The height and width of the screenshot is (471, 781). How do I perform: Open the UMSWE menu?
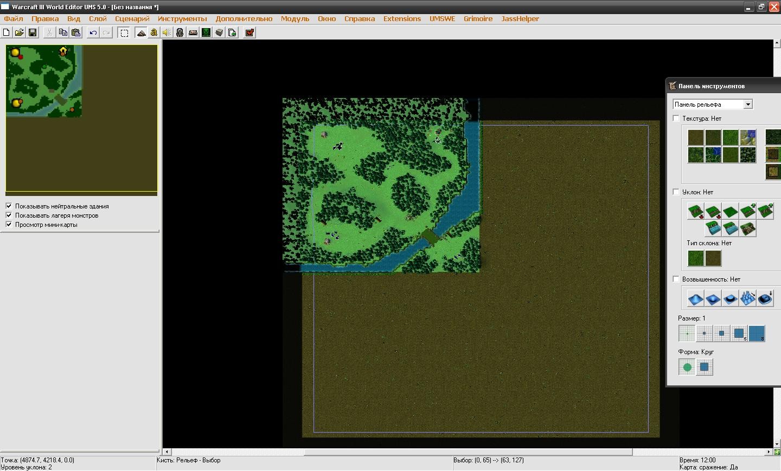[x=443, y=18]
